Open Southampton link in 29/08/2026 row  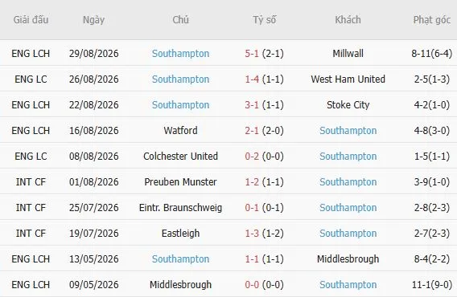click(x=180, y=54)
